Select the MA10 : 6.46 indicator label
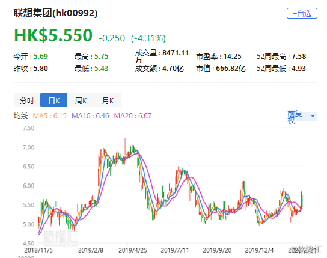The width and height of the screenshot is (327, 258). click(x=90, y=115)
